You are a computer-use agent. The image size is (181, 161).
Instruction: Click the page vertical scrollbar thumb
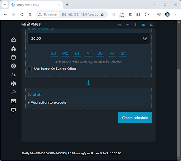click(x=179, y=113)
